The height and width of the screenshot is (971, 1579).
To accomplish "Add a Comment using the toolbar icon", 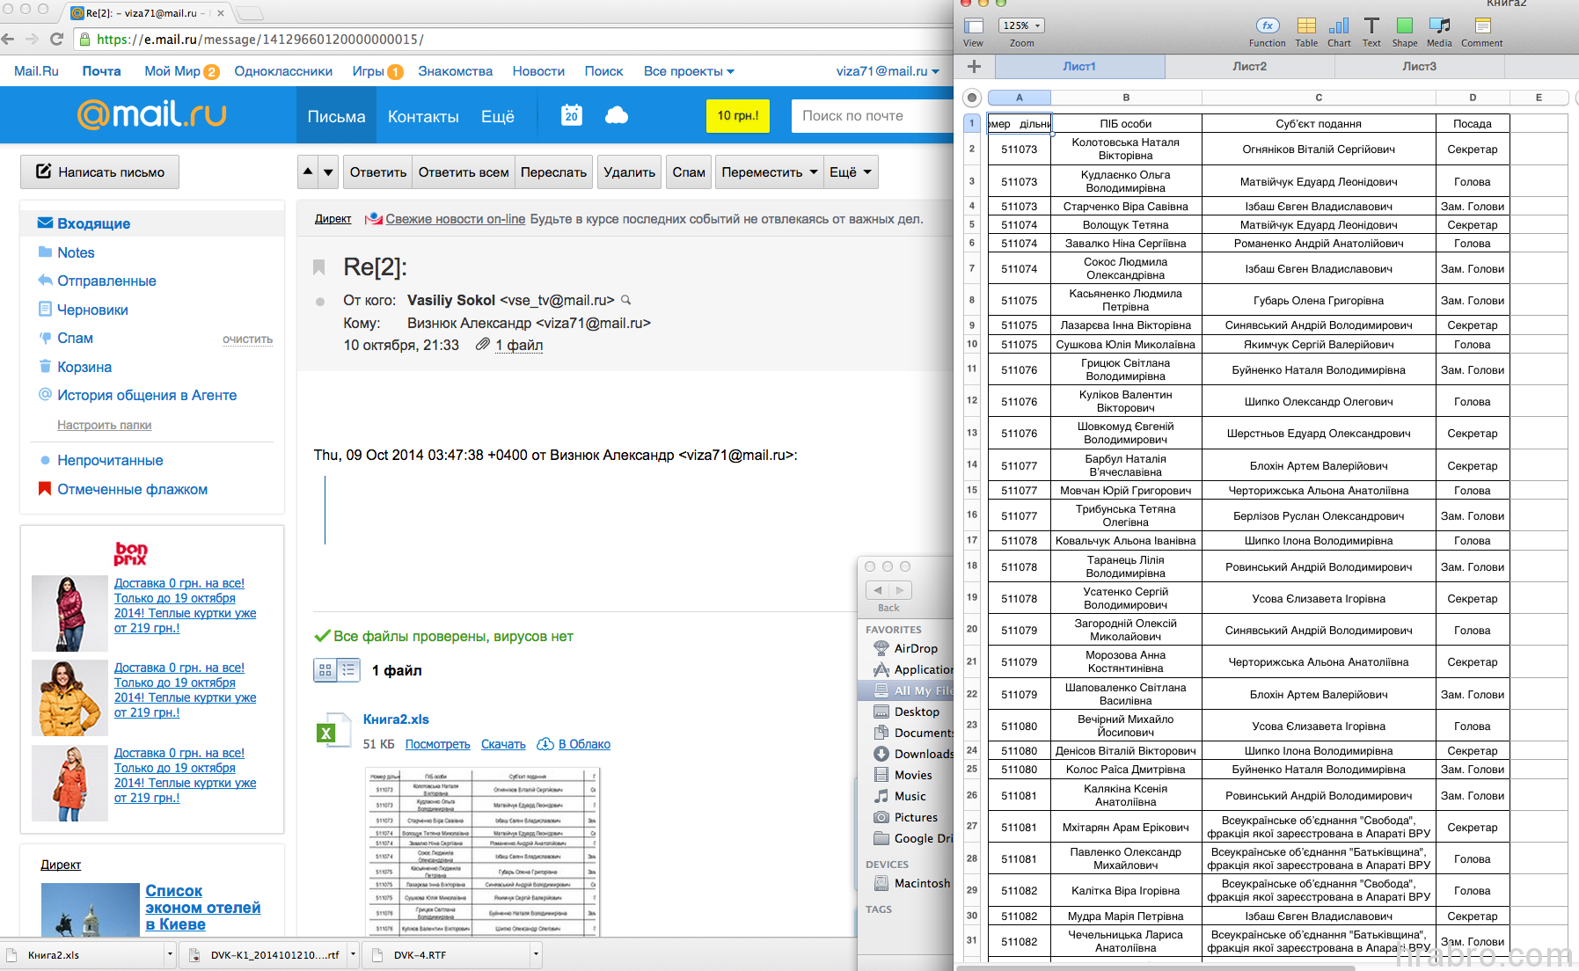I will point(1482,26).
